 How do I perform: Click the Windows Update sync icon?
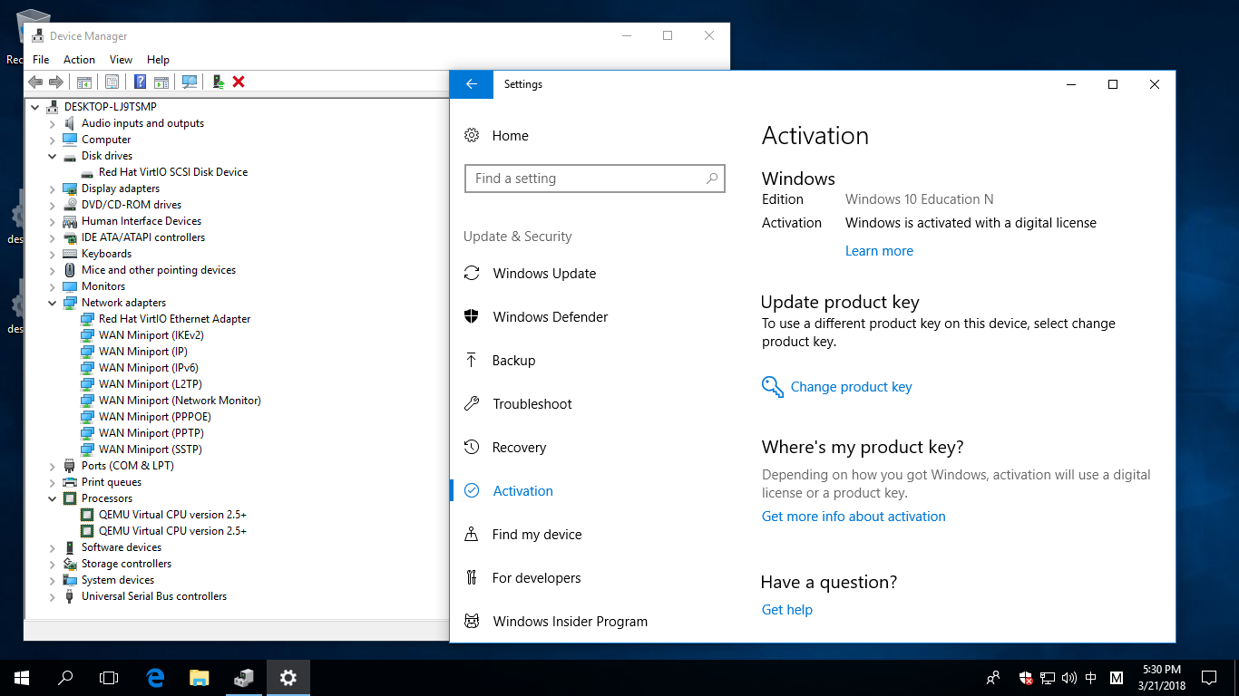pyautogui.click(x=472, y=274)
